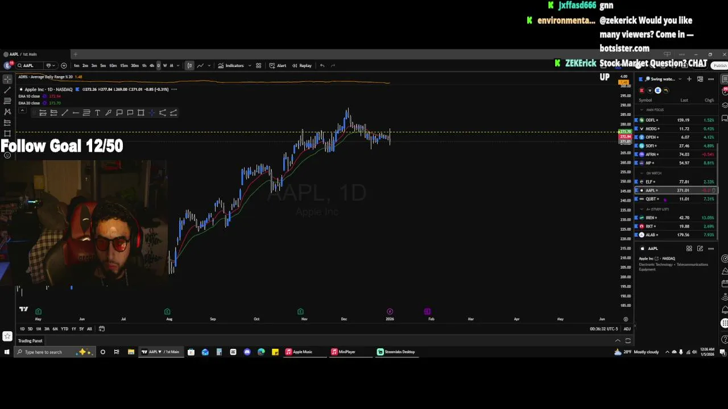This screenshot has width=728, height=409.
Task: Select the IREN watchlist row
Action: (676, 218)
